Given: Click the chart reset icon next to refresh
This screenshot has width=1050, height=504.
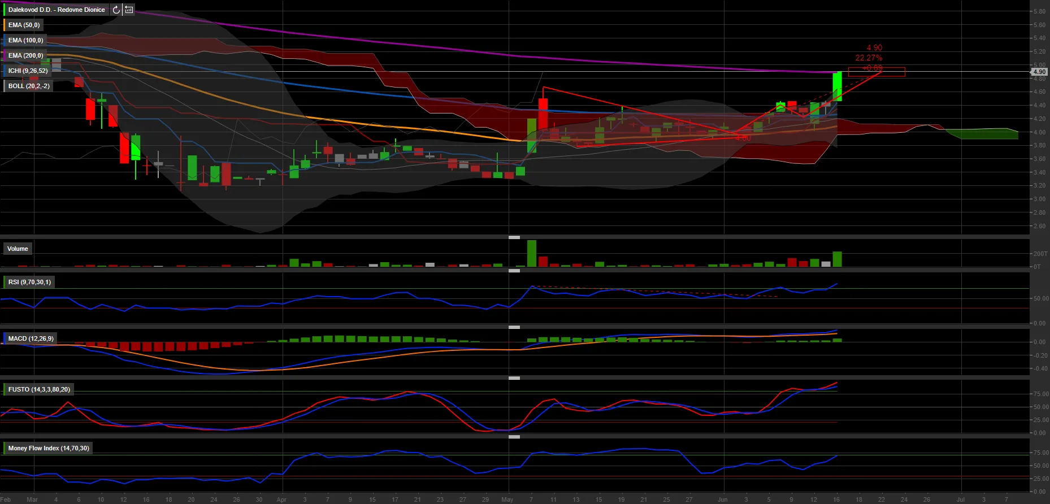Looking at the screenshot, I should [129, 10].
